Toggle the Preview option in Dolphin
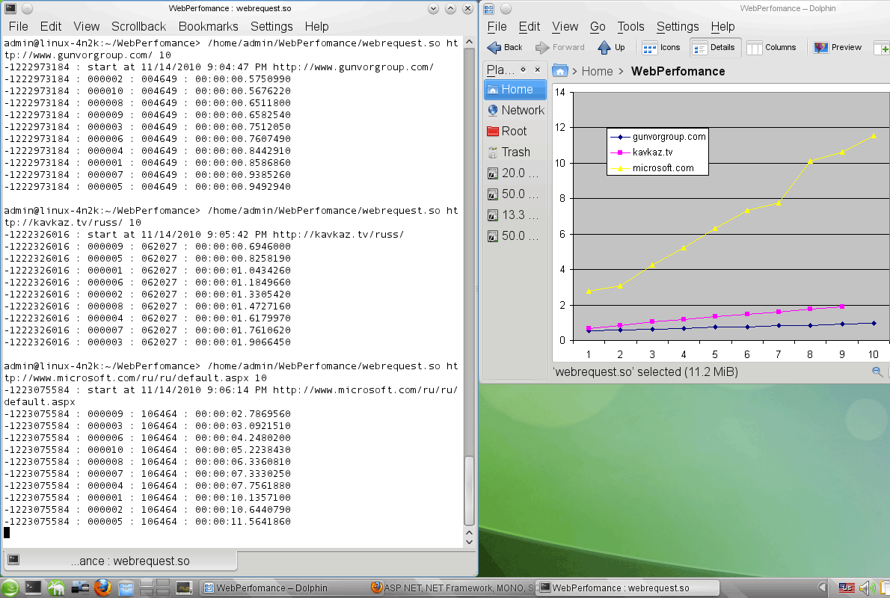 coord(838,47)
